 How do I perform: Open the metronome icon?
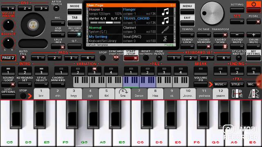(254, 94)
